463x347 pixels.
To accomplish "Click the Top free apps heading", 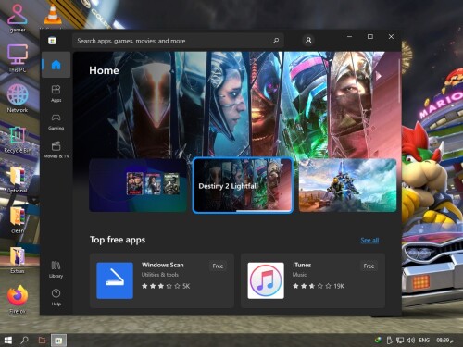I will click(118, 240).
